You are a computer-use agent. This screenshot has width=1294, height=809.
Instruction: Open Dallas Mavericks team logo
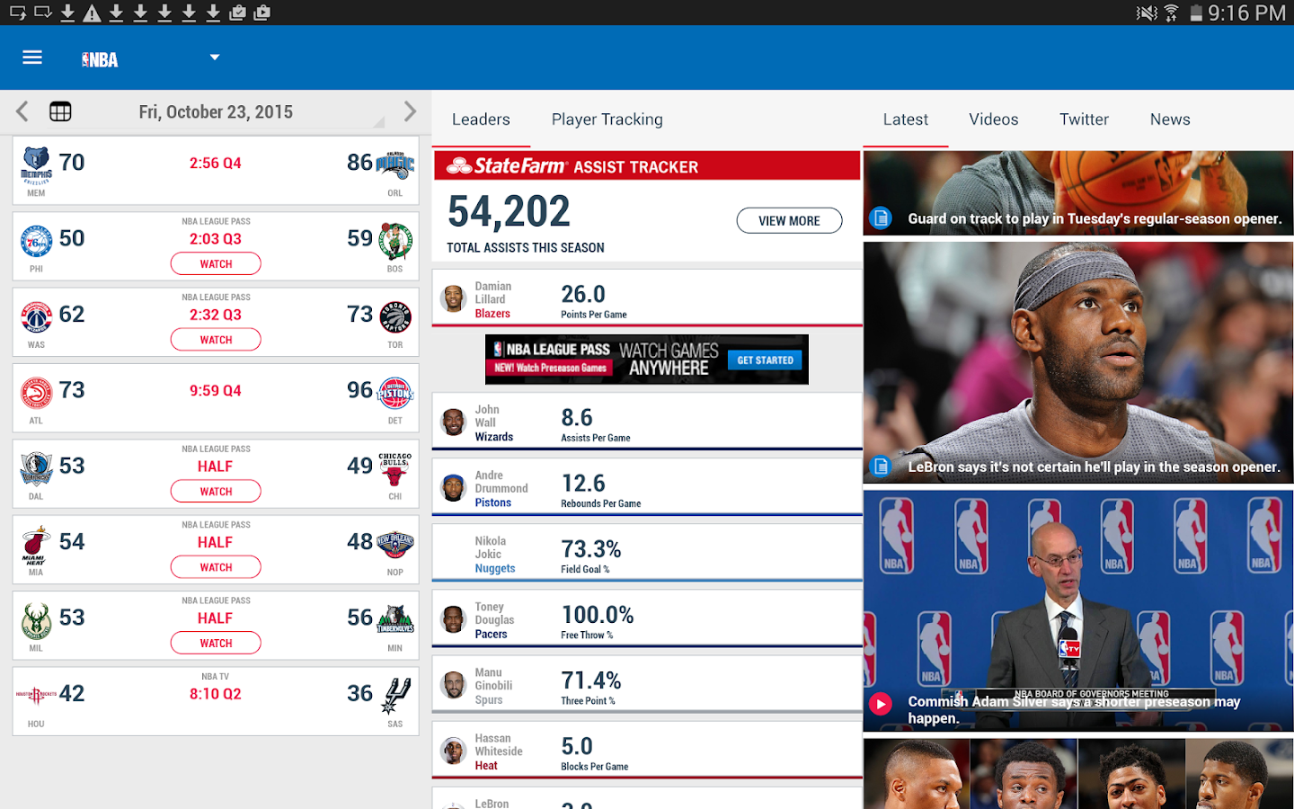point(36,469)
